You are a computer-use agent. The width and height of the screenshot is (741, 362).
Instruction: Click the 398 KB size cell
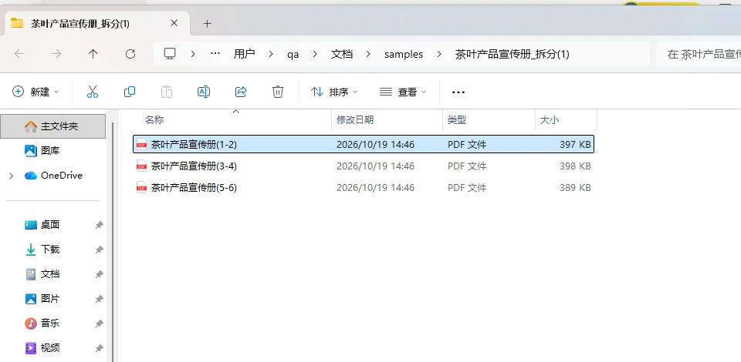click(x=575, y=166)
